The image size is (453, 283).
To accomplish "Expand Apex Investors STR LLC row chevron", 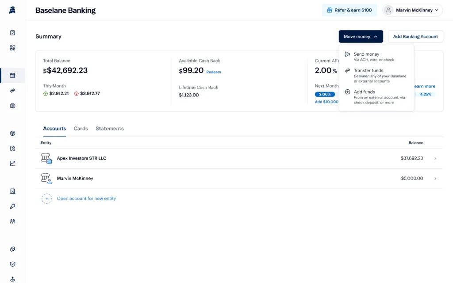I will point(435,159).
